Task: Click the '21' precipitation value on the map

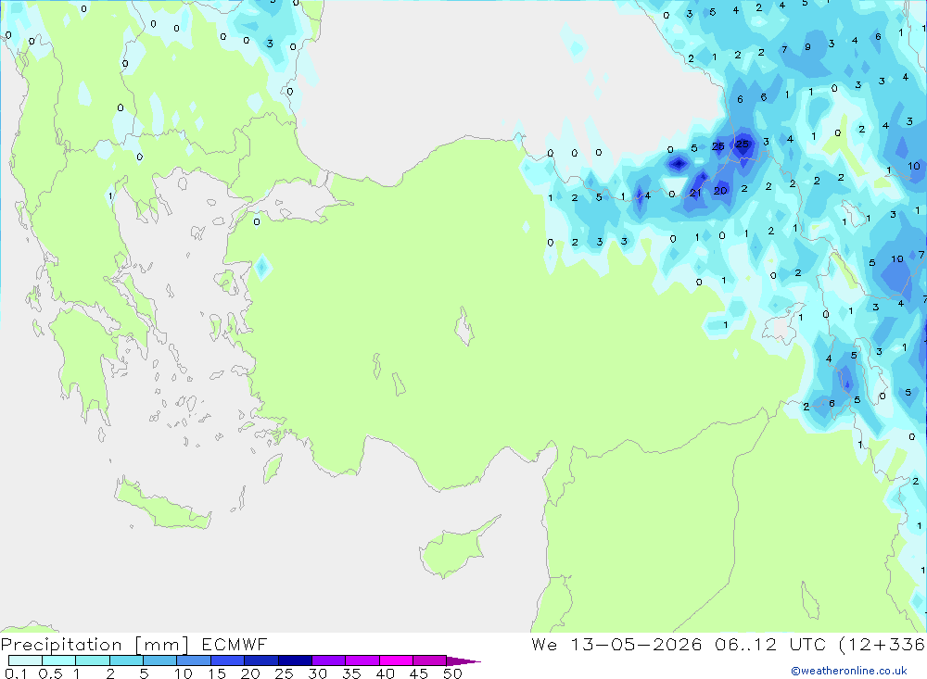Action: coord(695,193)
